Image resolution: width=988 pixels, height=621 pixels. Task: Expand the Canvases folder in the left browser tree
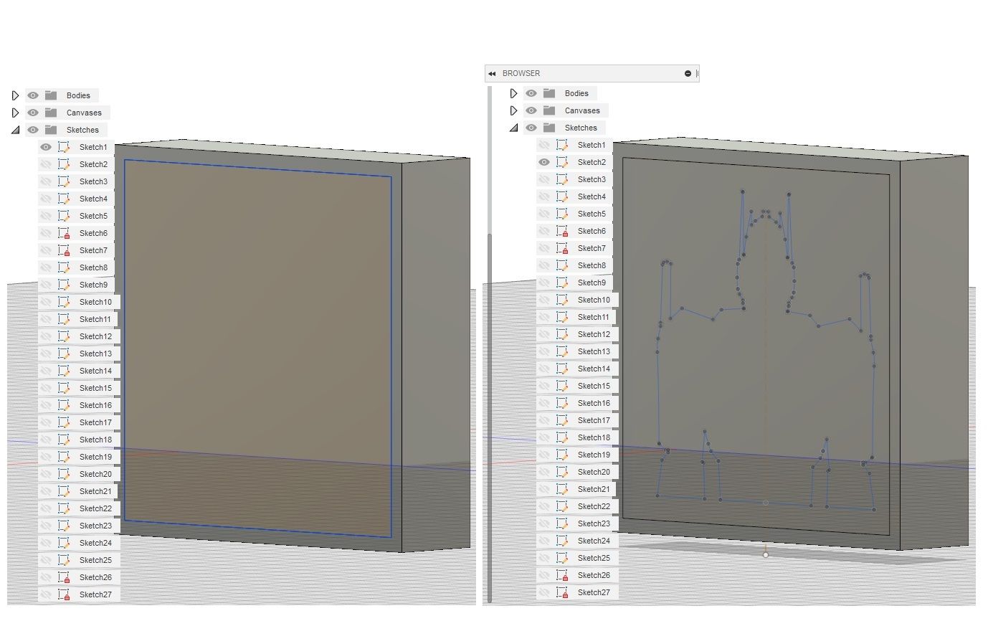15,113
